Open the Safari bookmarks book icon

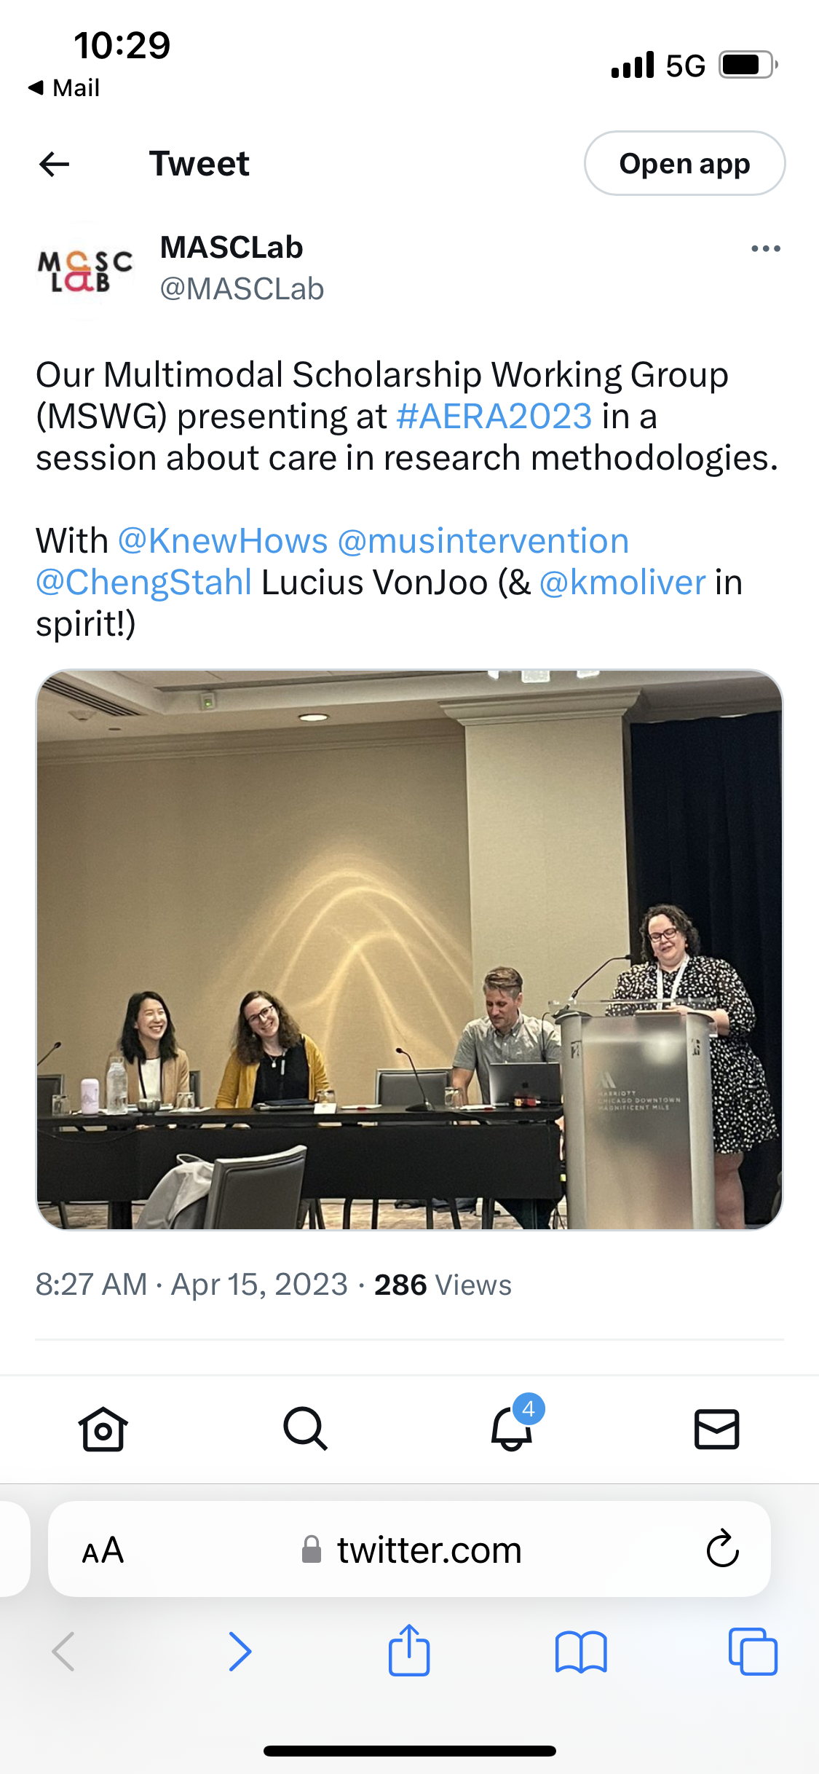(x=581, y=1652)
